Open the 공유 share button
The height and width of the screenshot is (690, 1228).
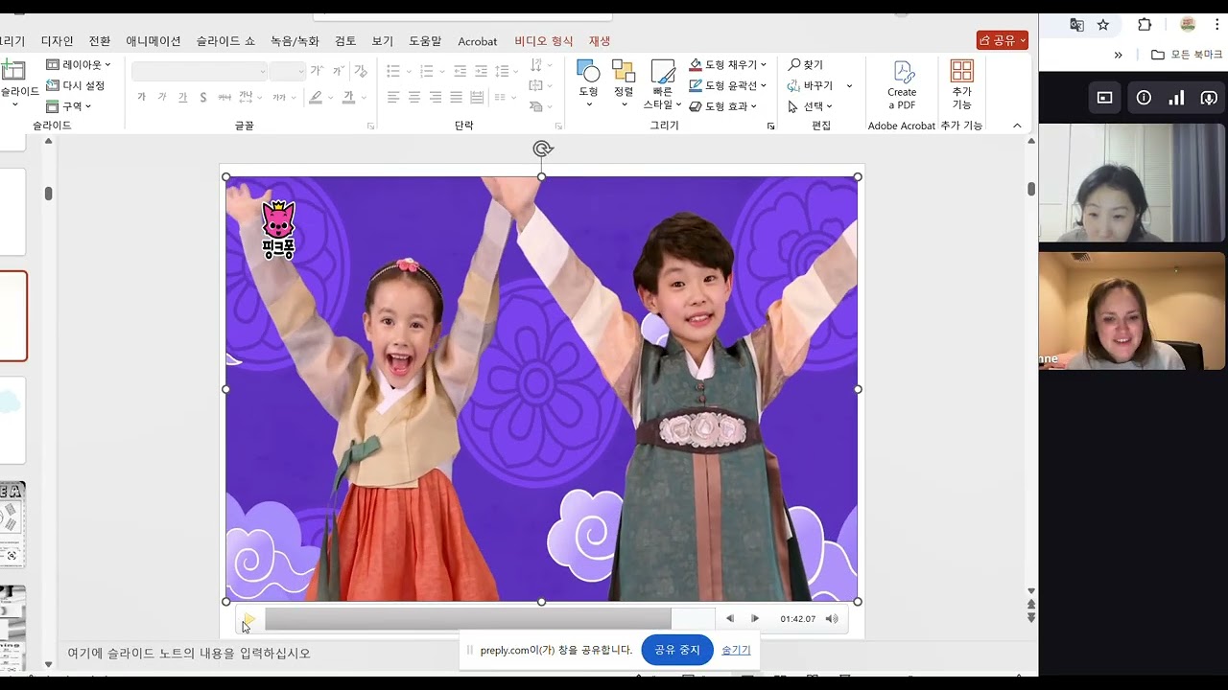(x=1003, y=40)
